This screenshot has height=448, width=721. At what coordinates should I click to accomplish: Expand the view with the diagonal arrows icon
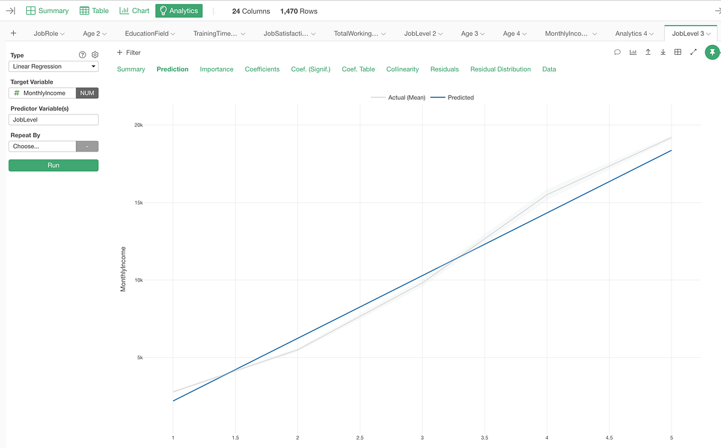click(x=693, y=52)
